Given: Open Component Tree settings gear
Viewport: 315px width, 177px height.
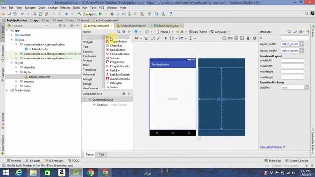Looking at the screenshot, I should pyautogui.click(x=124, y=94).
